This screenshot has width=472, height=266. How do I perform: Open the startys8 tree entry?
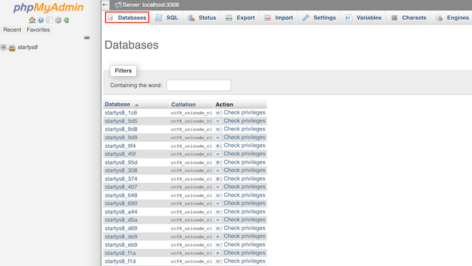[x=27, y=47]
